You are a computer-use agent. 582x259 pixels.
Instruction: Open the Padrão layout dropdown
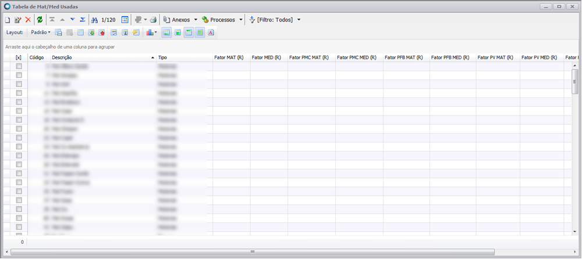pyautogui.click(x=41, y=33)
